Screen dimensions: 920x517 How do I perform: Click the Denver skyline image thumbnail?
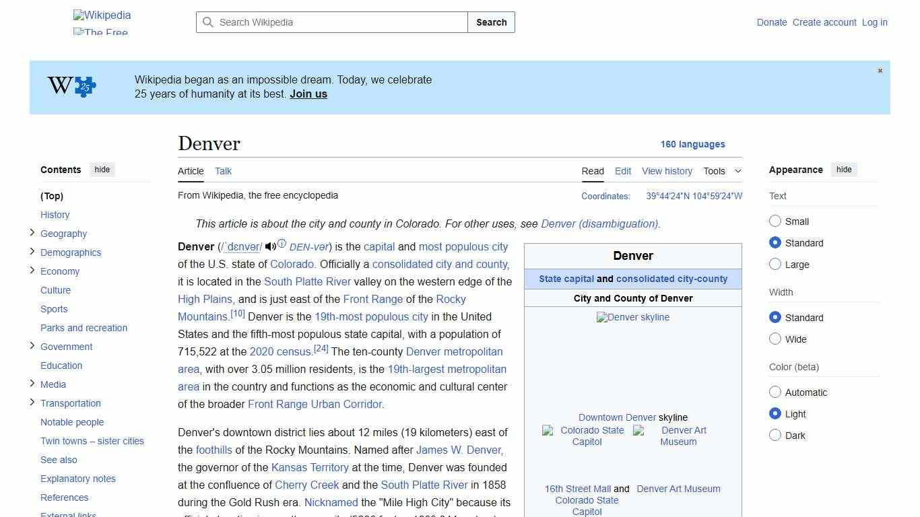pyautogui.click(x=632, y=317)
